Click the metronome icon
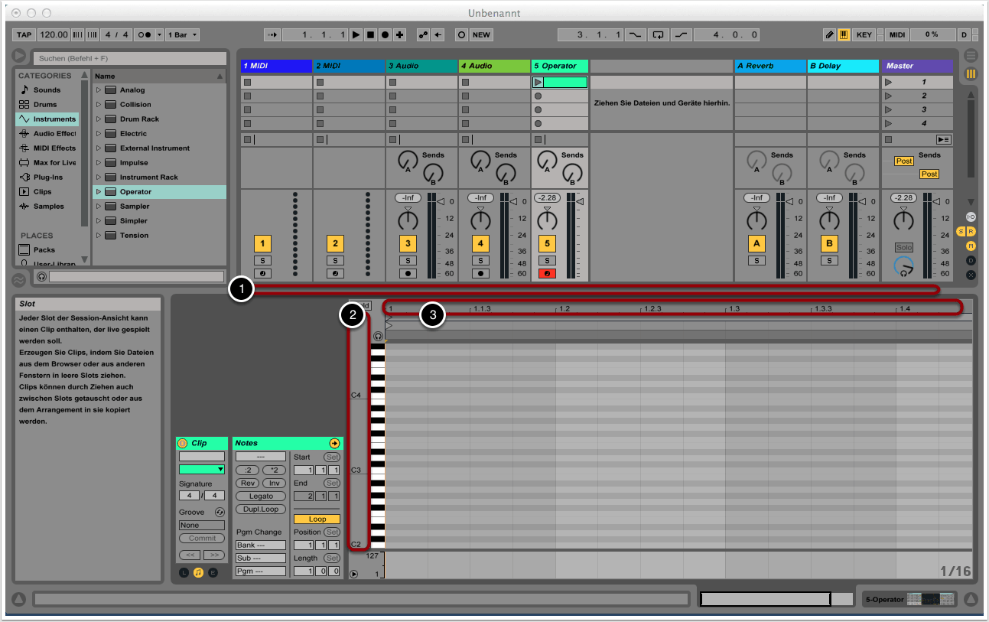The width and height of the screenshot is (989, 622). (142, 35)
